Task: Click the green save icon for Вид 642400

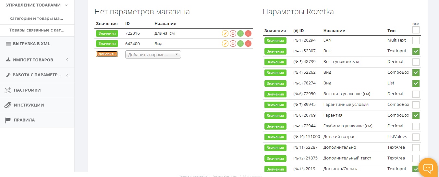Action: (240, 44)
